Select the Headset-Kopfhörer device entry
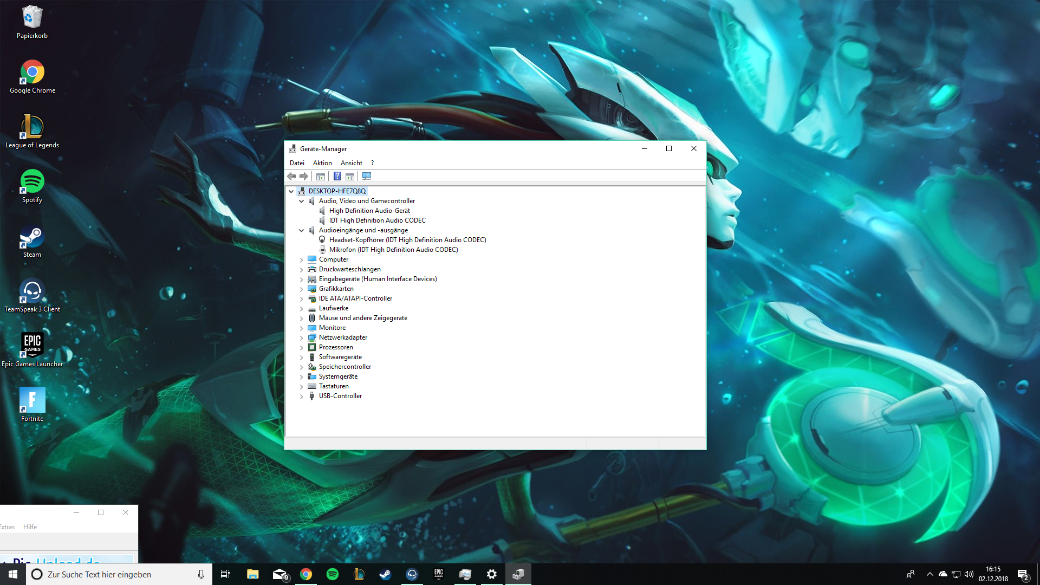The height and width of the screenshot is (585, 1040). tap(407, 240)
